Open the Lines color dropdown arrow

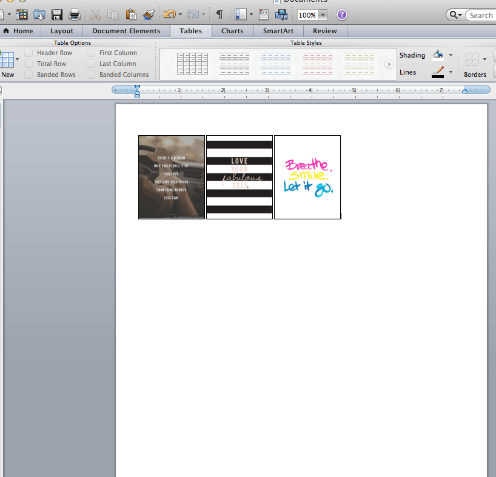coord(451,72)
